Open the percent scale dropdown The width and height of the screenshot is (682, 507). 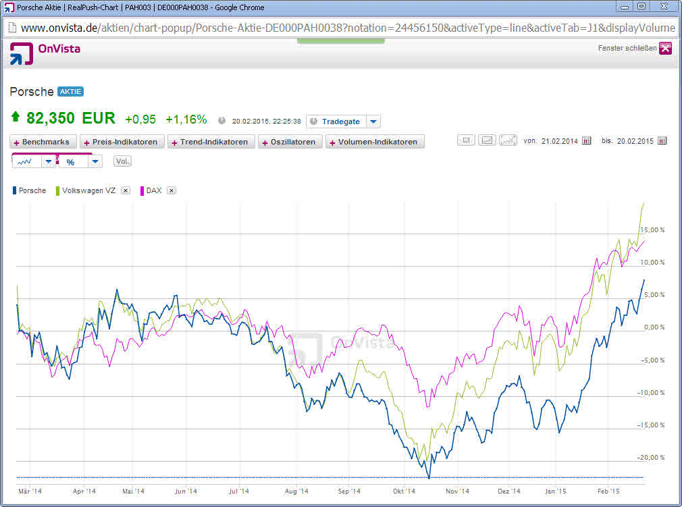pos(95,161)
